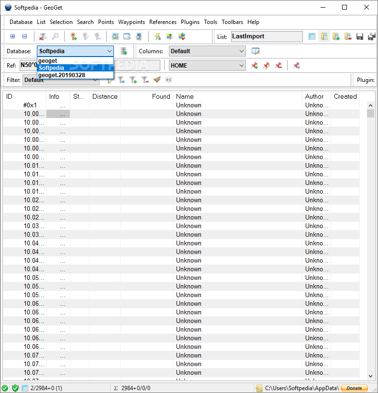Open the Database dropdown showing Softpedia
378x393 pixels.
click(x=75, y=51)
